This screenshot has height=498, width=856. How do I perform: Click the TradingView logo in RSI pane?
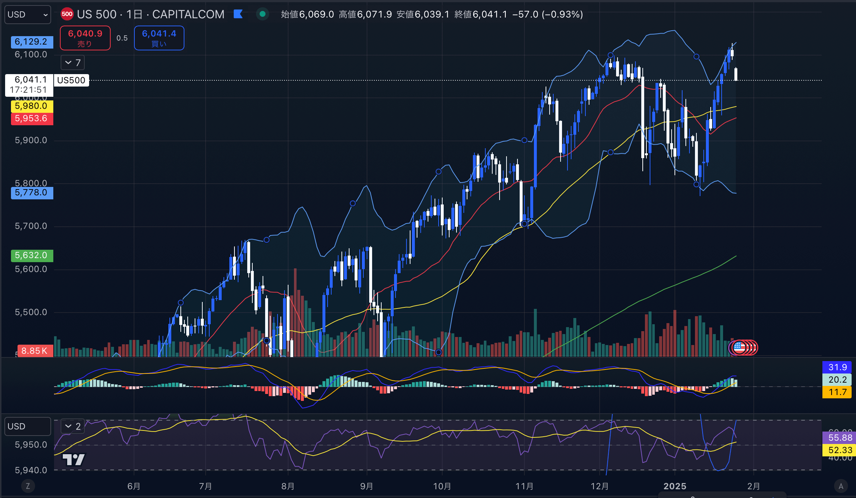click(x=74, y=460)
